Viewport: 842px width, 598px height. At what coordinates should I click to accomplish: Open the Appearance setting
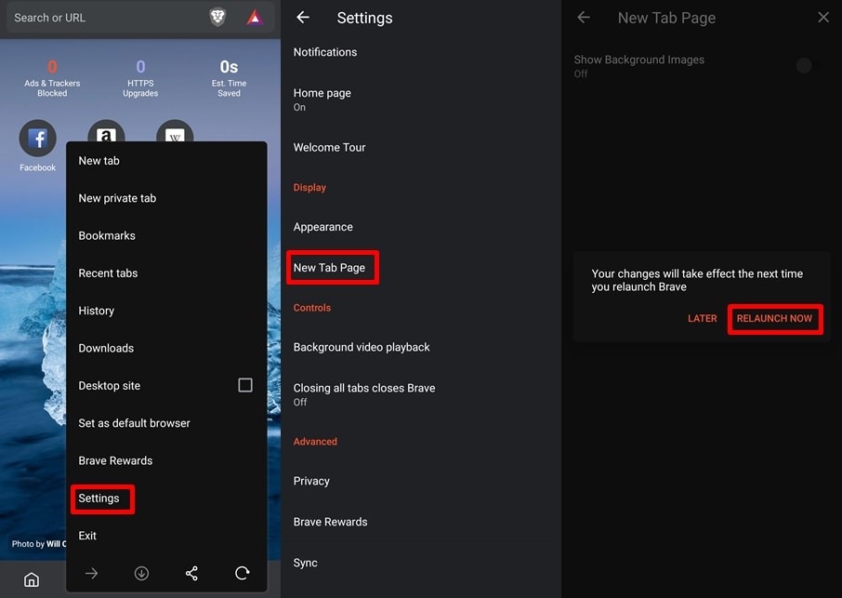pos(421,227)
